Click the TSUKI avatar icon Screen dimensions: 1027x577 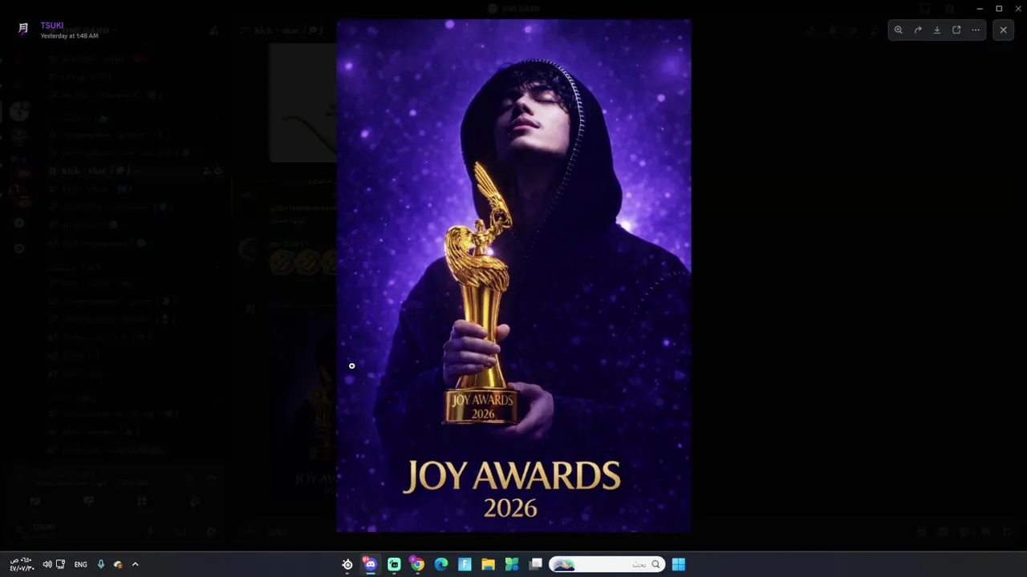23,30
